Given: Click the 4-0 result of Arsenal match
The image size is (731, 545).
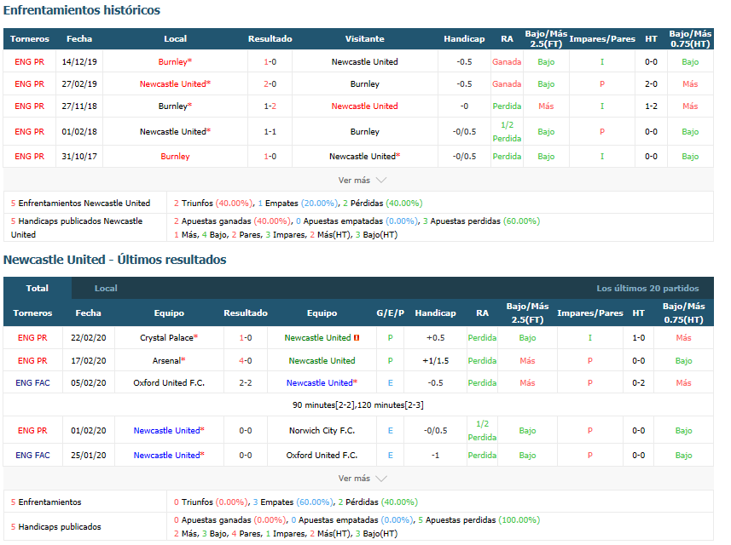Looking at the screenshot, I should pyautogui.click(x=246, y=361).
